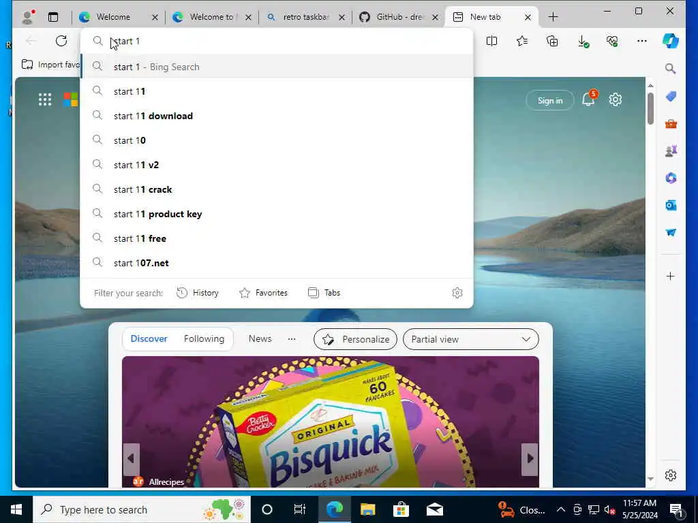698x523 pixels.
Task: Close the GitHub tab
Action: [436, 17]
